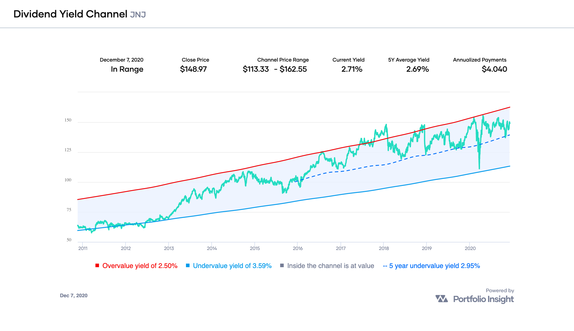The height and width of the screenshot is (331, 574).
Task: Click the Close Price value $148.97
Action: point(194,69)
